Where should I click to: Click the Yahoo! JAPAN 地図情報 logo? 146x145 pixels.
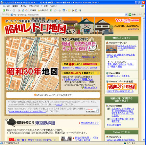[x=127, y=21]
